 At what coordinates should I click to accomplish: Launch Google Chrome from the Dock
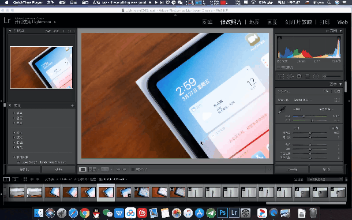[85, 213]
